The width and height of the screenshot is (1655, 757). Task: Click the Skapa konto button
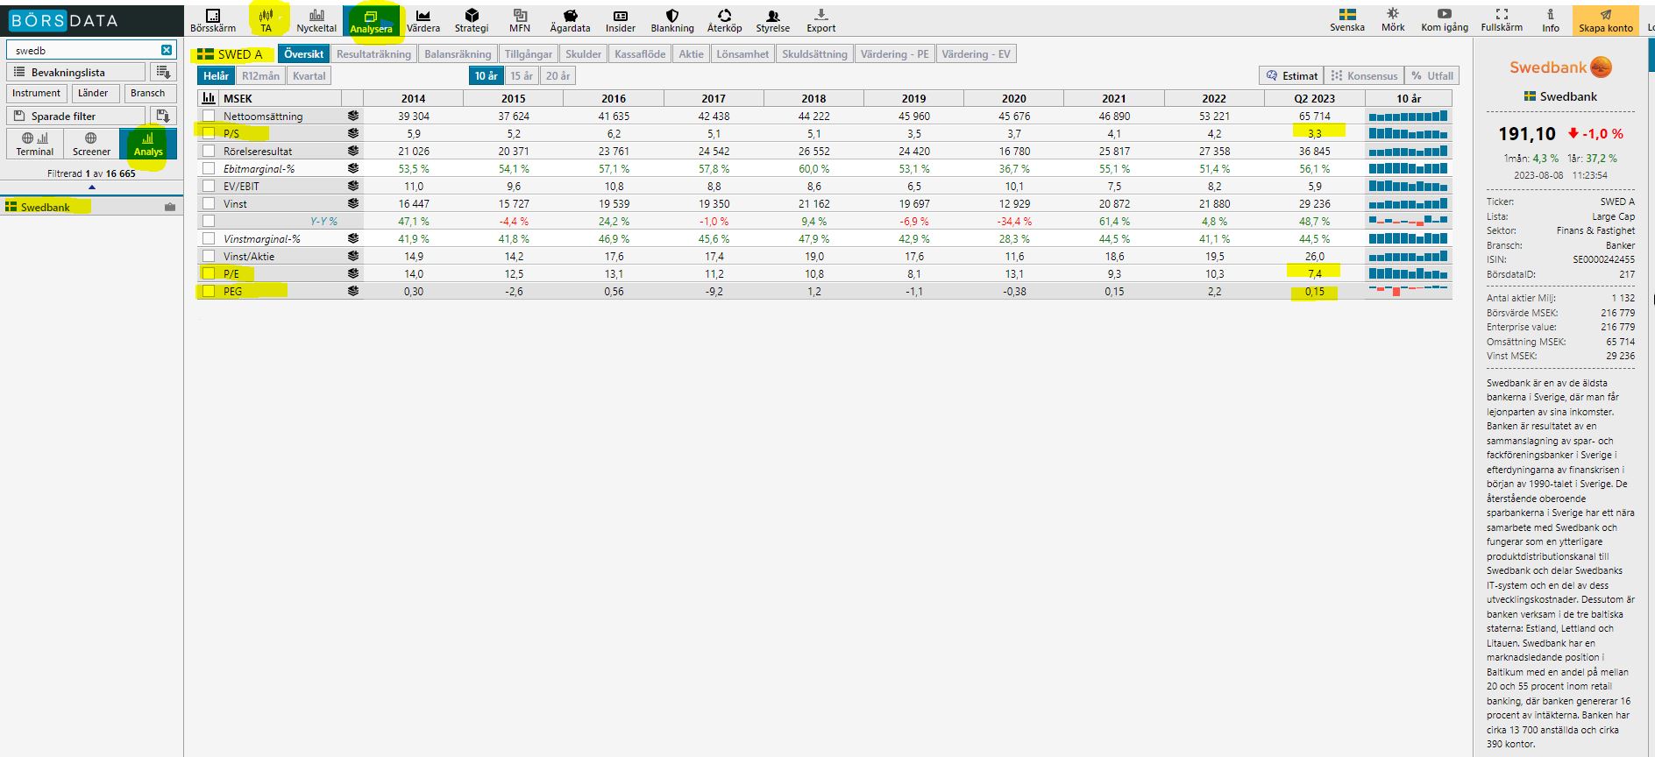pos(1606,20)
